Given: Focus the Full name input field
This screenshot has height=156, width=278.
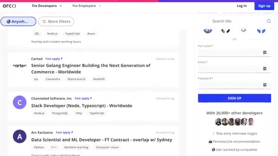Looking at the screenshot, I should point(235,52).
